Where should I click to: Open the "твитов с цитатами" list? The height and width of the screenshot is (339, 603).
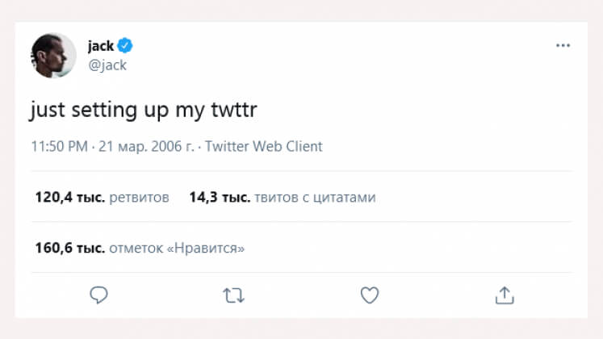pyautogui.click(x=315, y=198)
